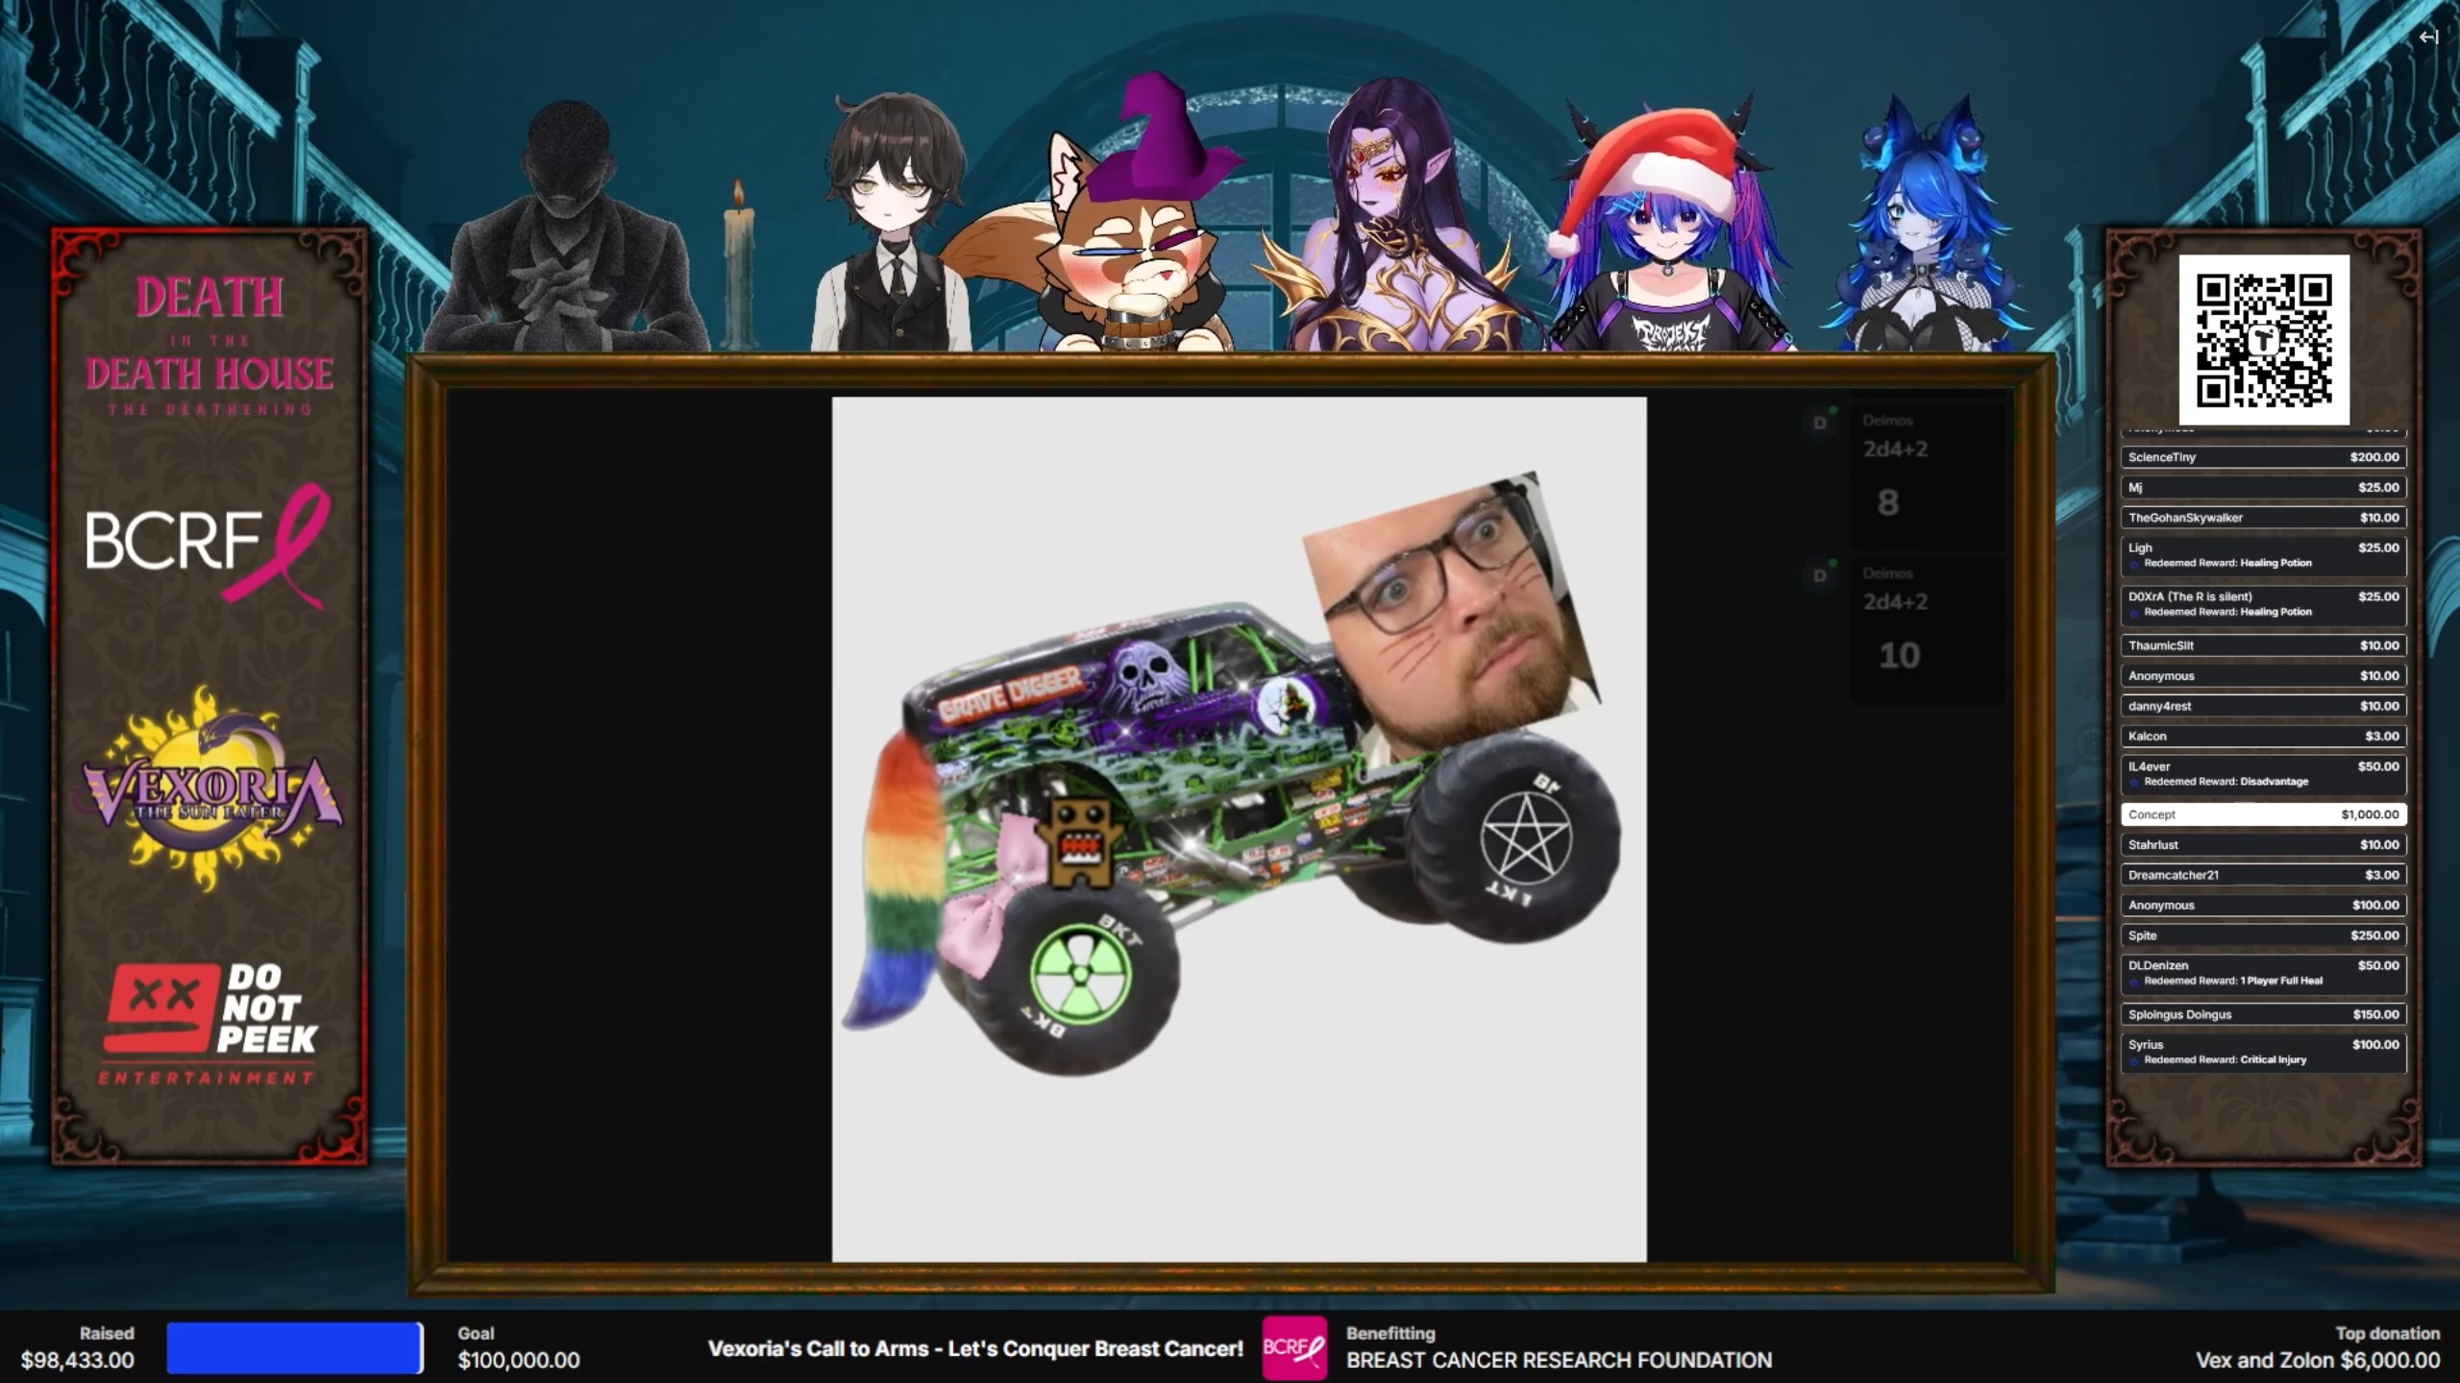The image size is (2460, 1383).
Task: Click the Vexoria's Call to Arms campaign title
Action: tap(975, 1348)
